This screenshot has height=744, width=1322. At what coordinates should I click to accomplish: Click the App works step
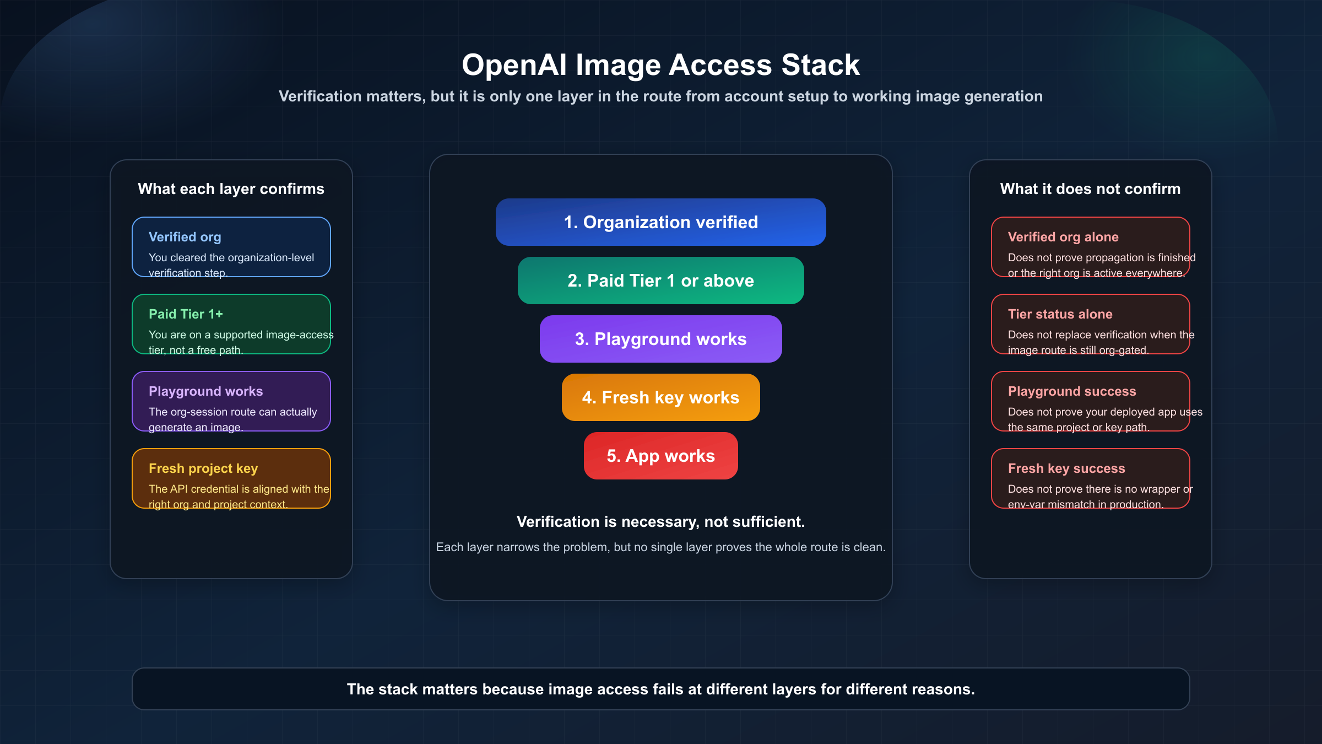660,456
